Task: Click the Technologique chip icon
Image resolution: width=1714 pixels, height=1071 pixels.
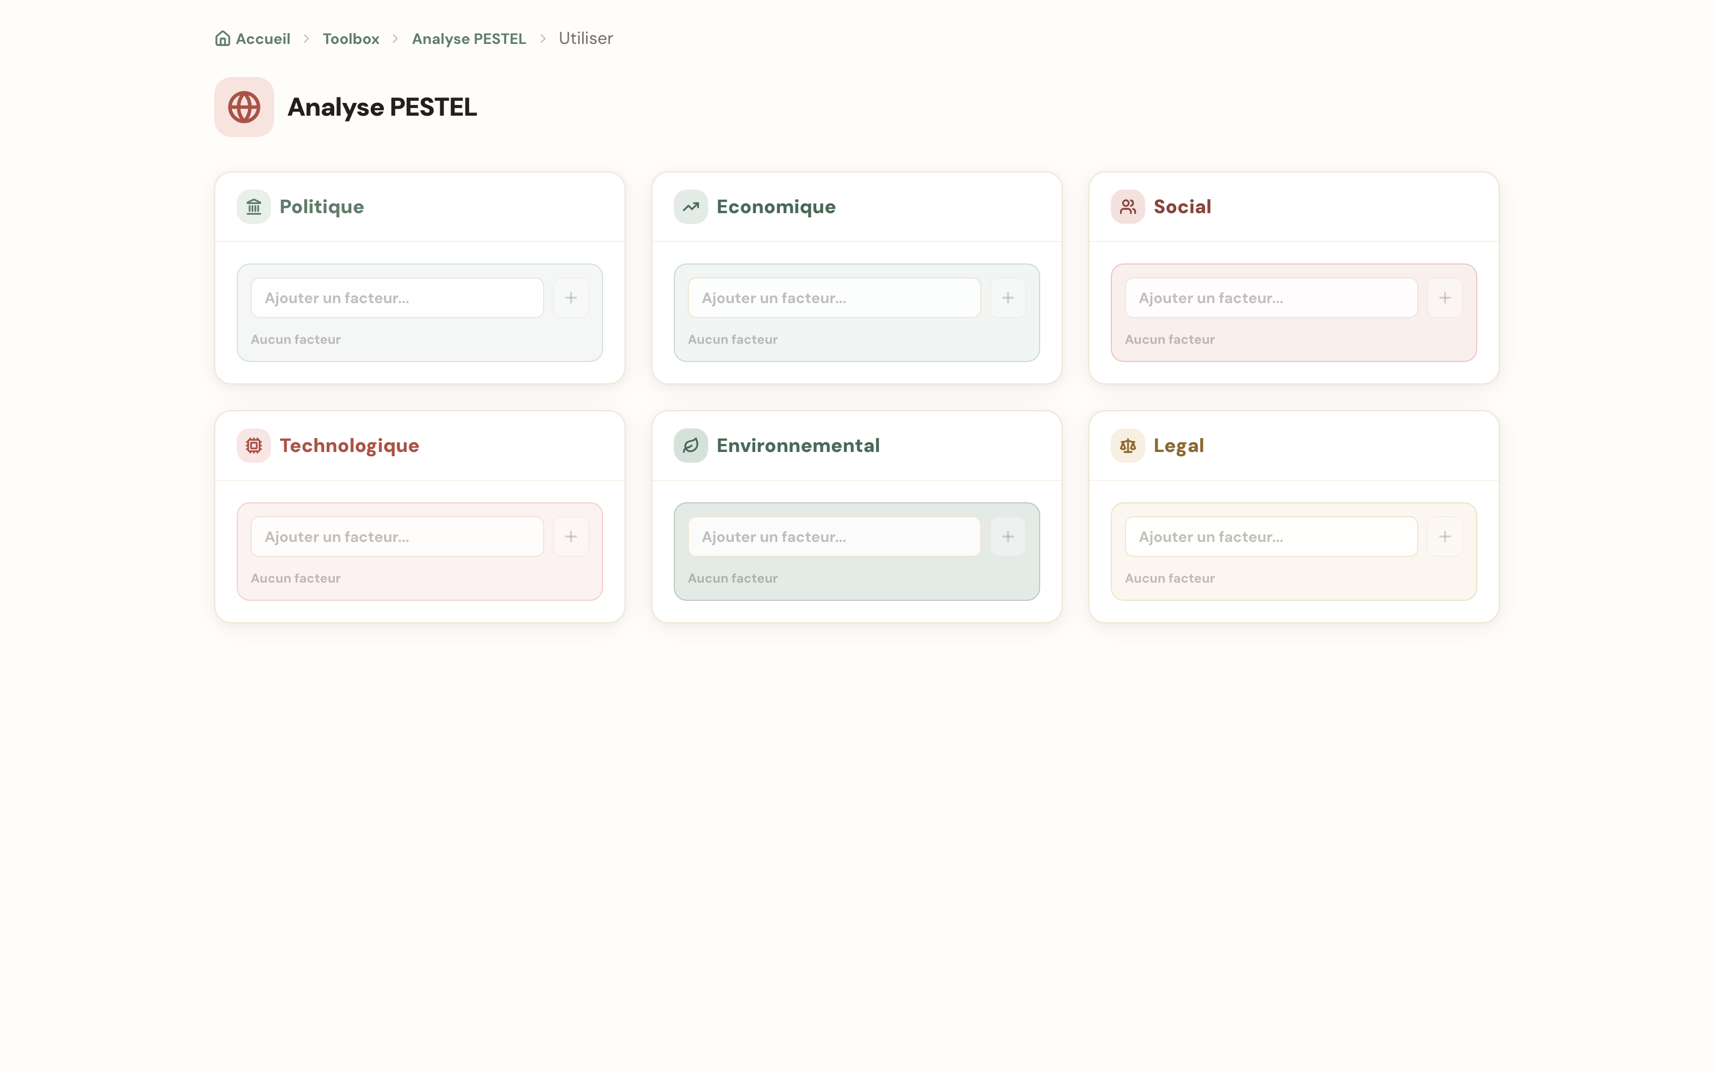Action: pos(253,446)
